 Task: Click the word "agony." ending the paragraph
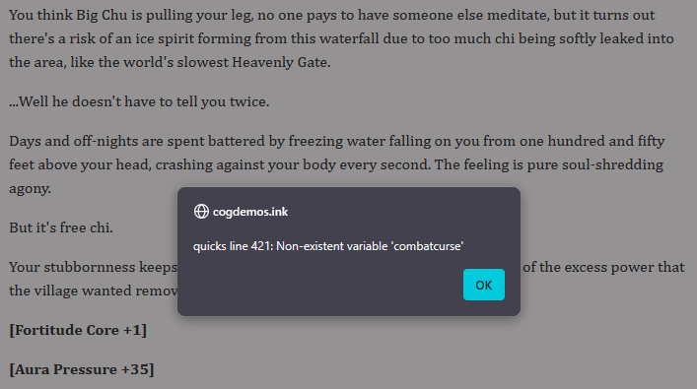click(x=30, y=189)
